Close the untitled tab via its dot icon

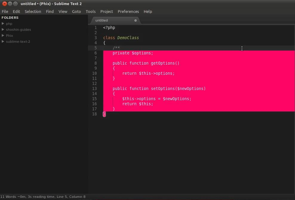coord(135,20)
